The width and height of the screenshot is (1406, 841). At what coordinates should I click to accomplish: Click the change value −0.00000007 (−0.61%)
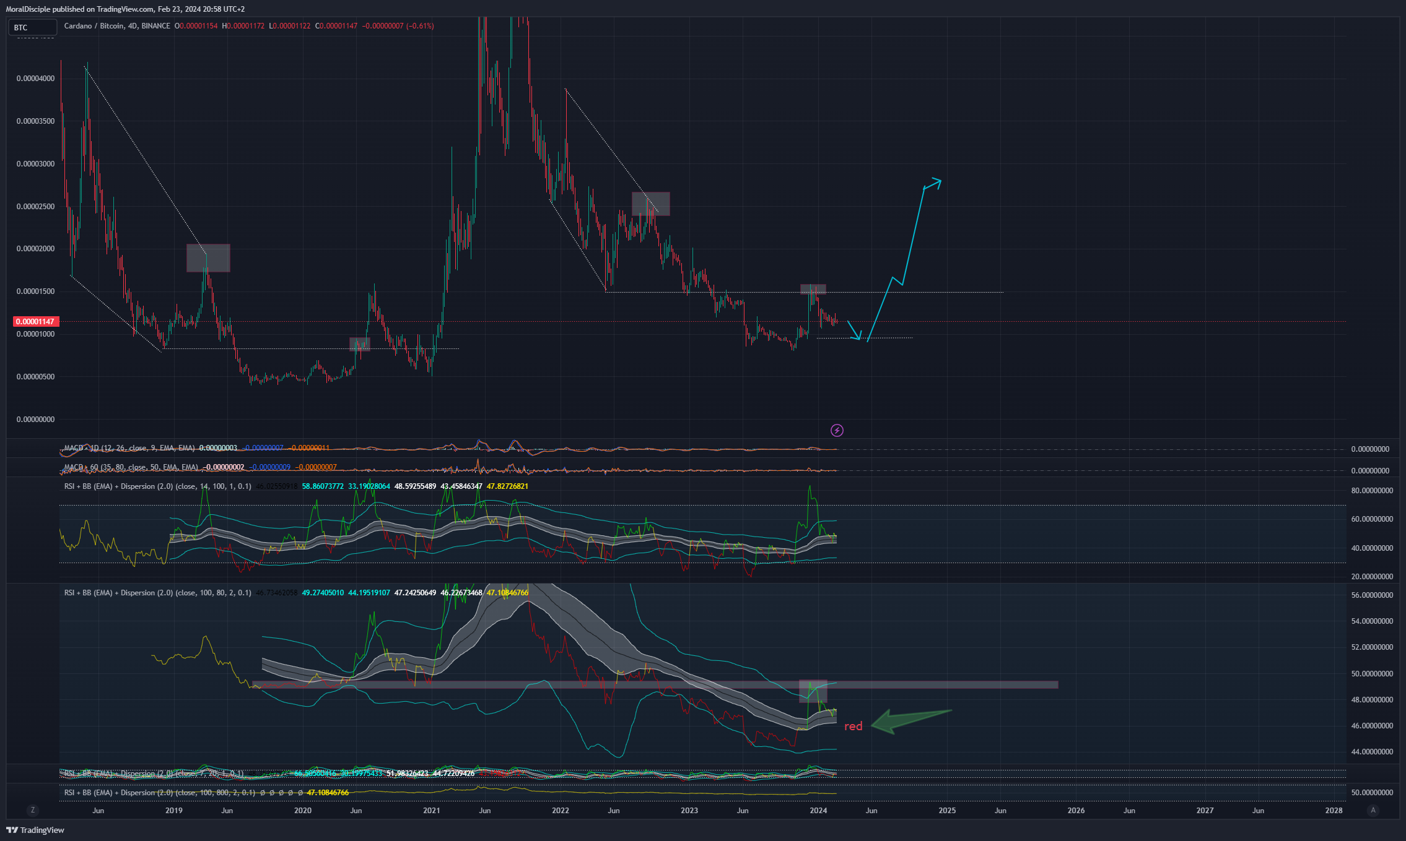click(x=398, y=26)
